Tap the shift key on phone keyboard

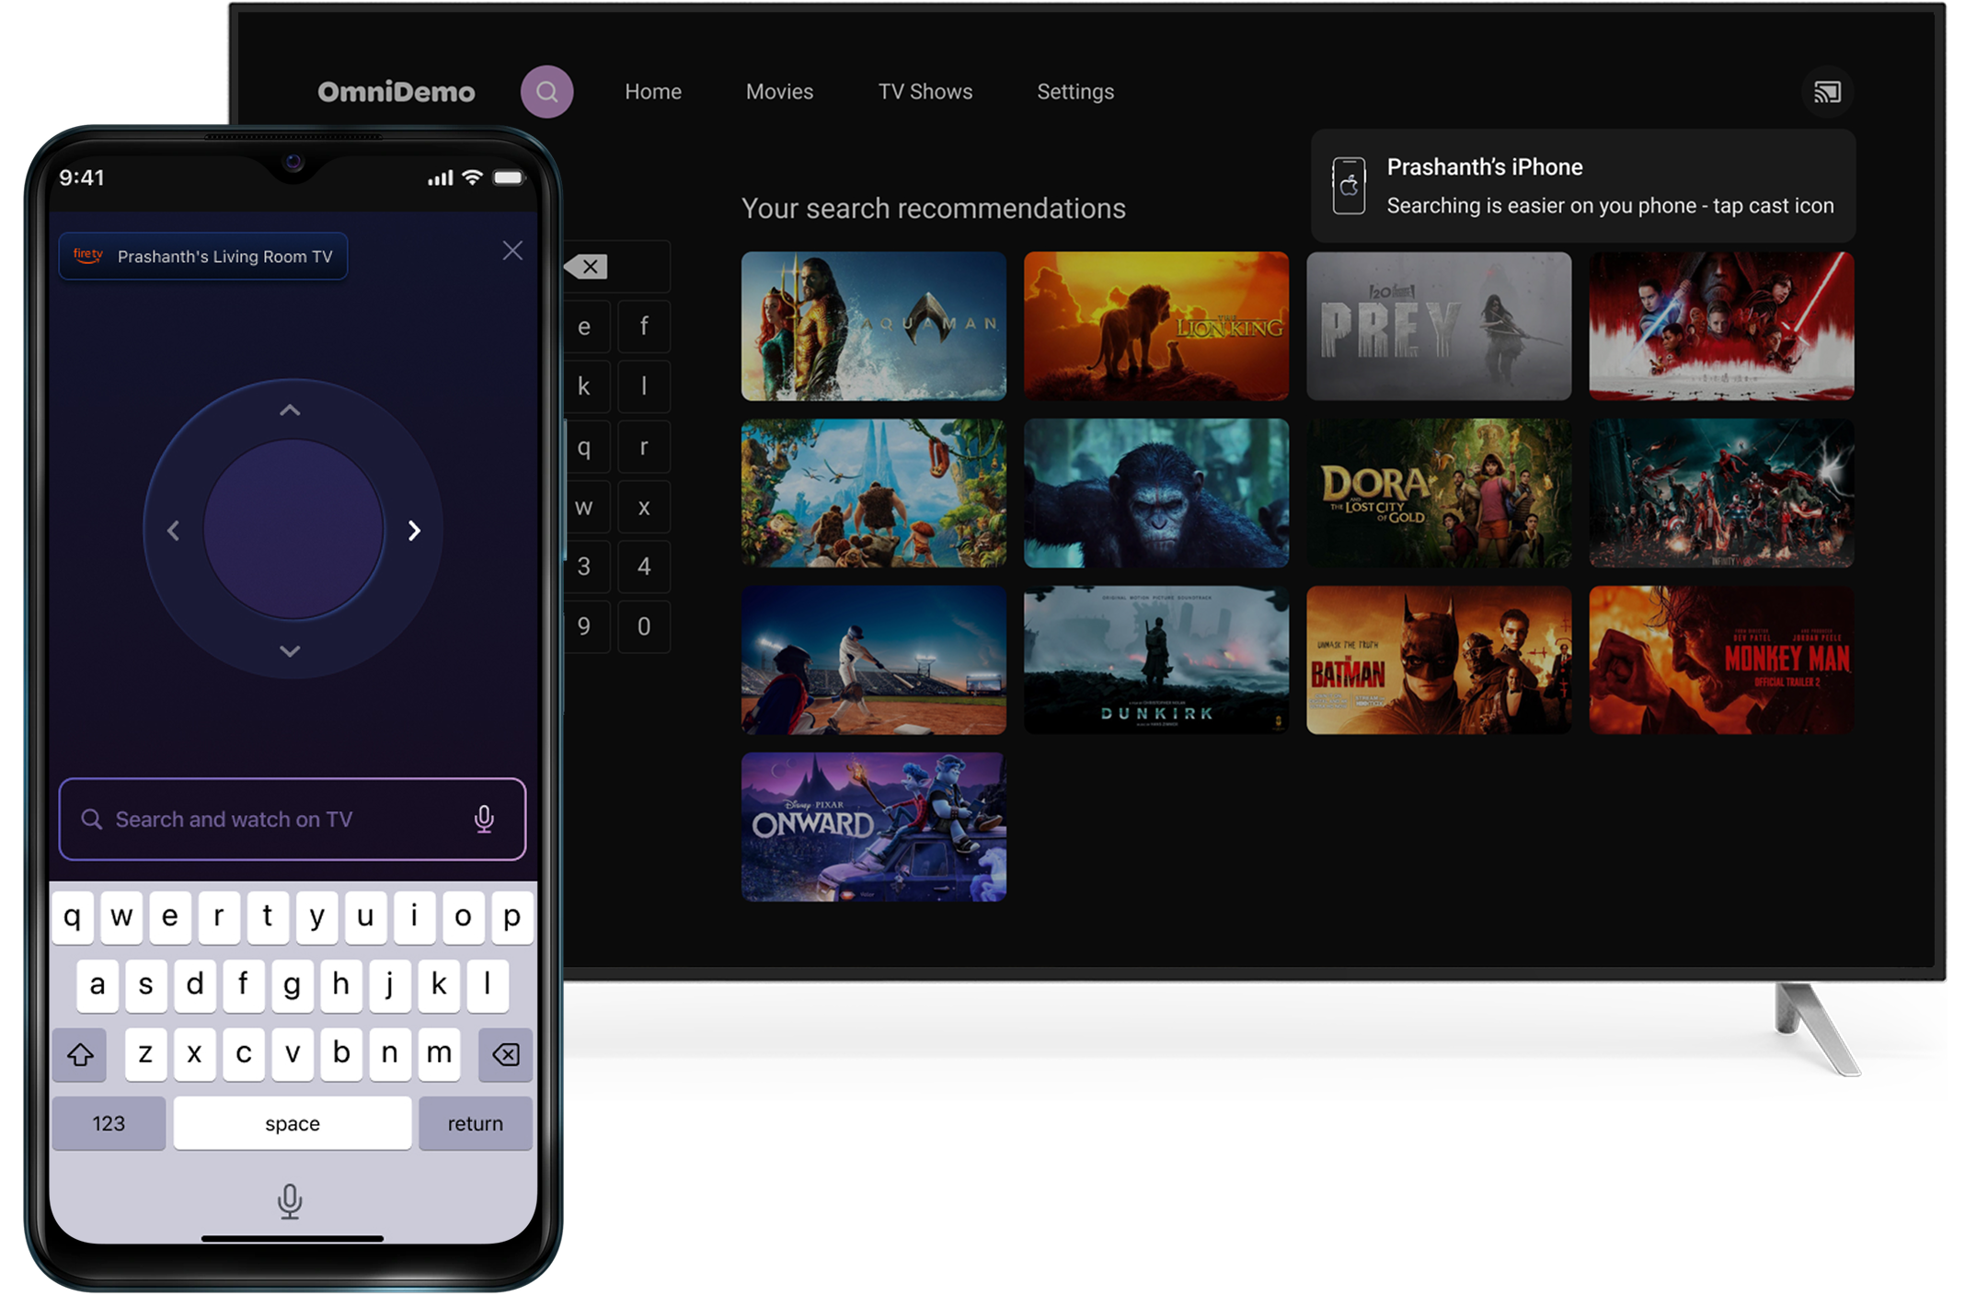(x=80, y=1054)
